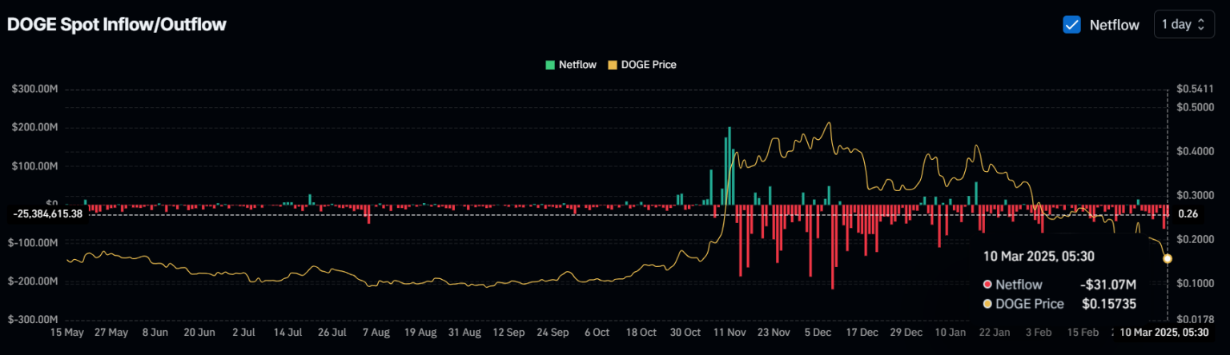Click the 15 May date label

(x=67, y=332)
